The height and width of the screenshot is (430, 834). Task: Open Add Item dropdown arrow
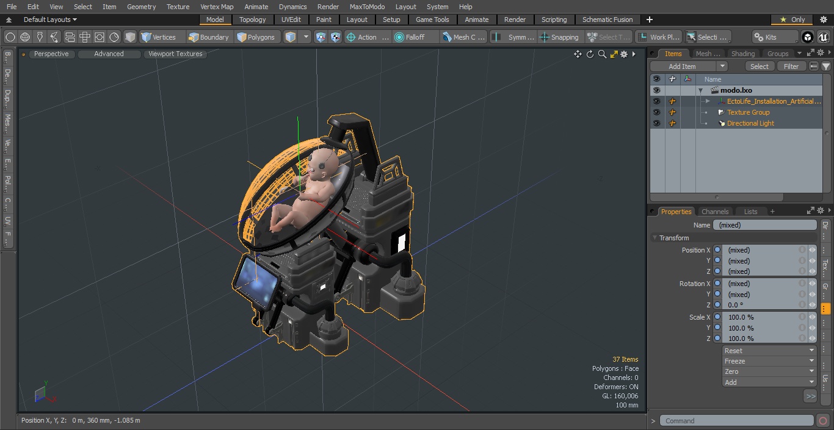click(x=722, y=66)
